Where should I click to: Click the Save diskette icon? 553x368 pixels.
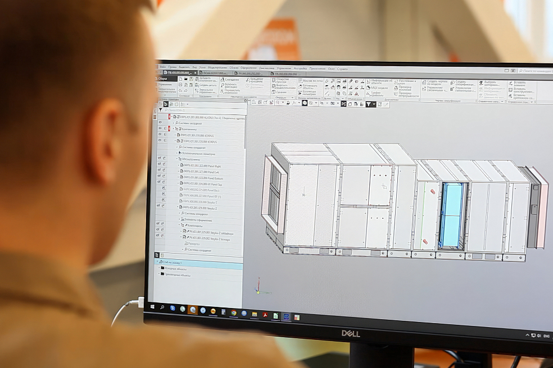tap(191, 80)
